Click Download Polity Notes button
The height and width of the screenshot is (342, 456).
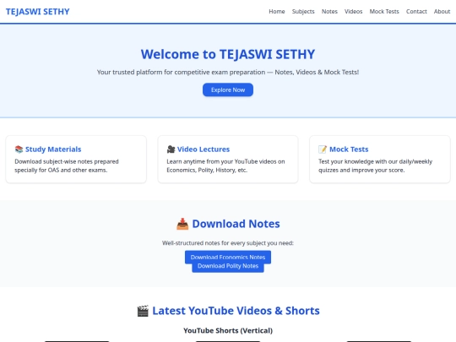coord(228,266)
